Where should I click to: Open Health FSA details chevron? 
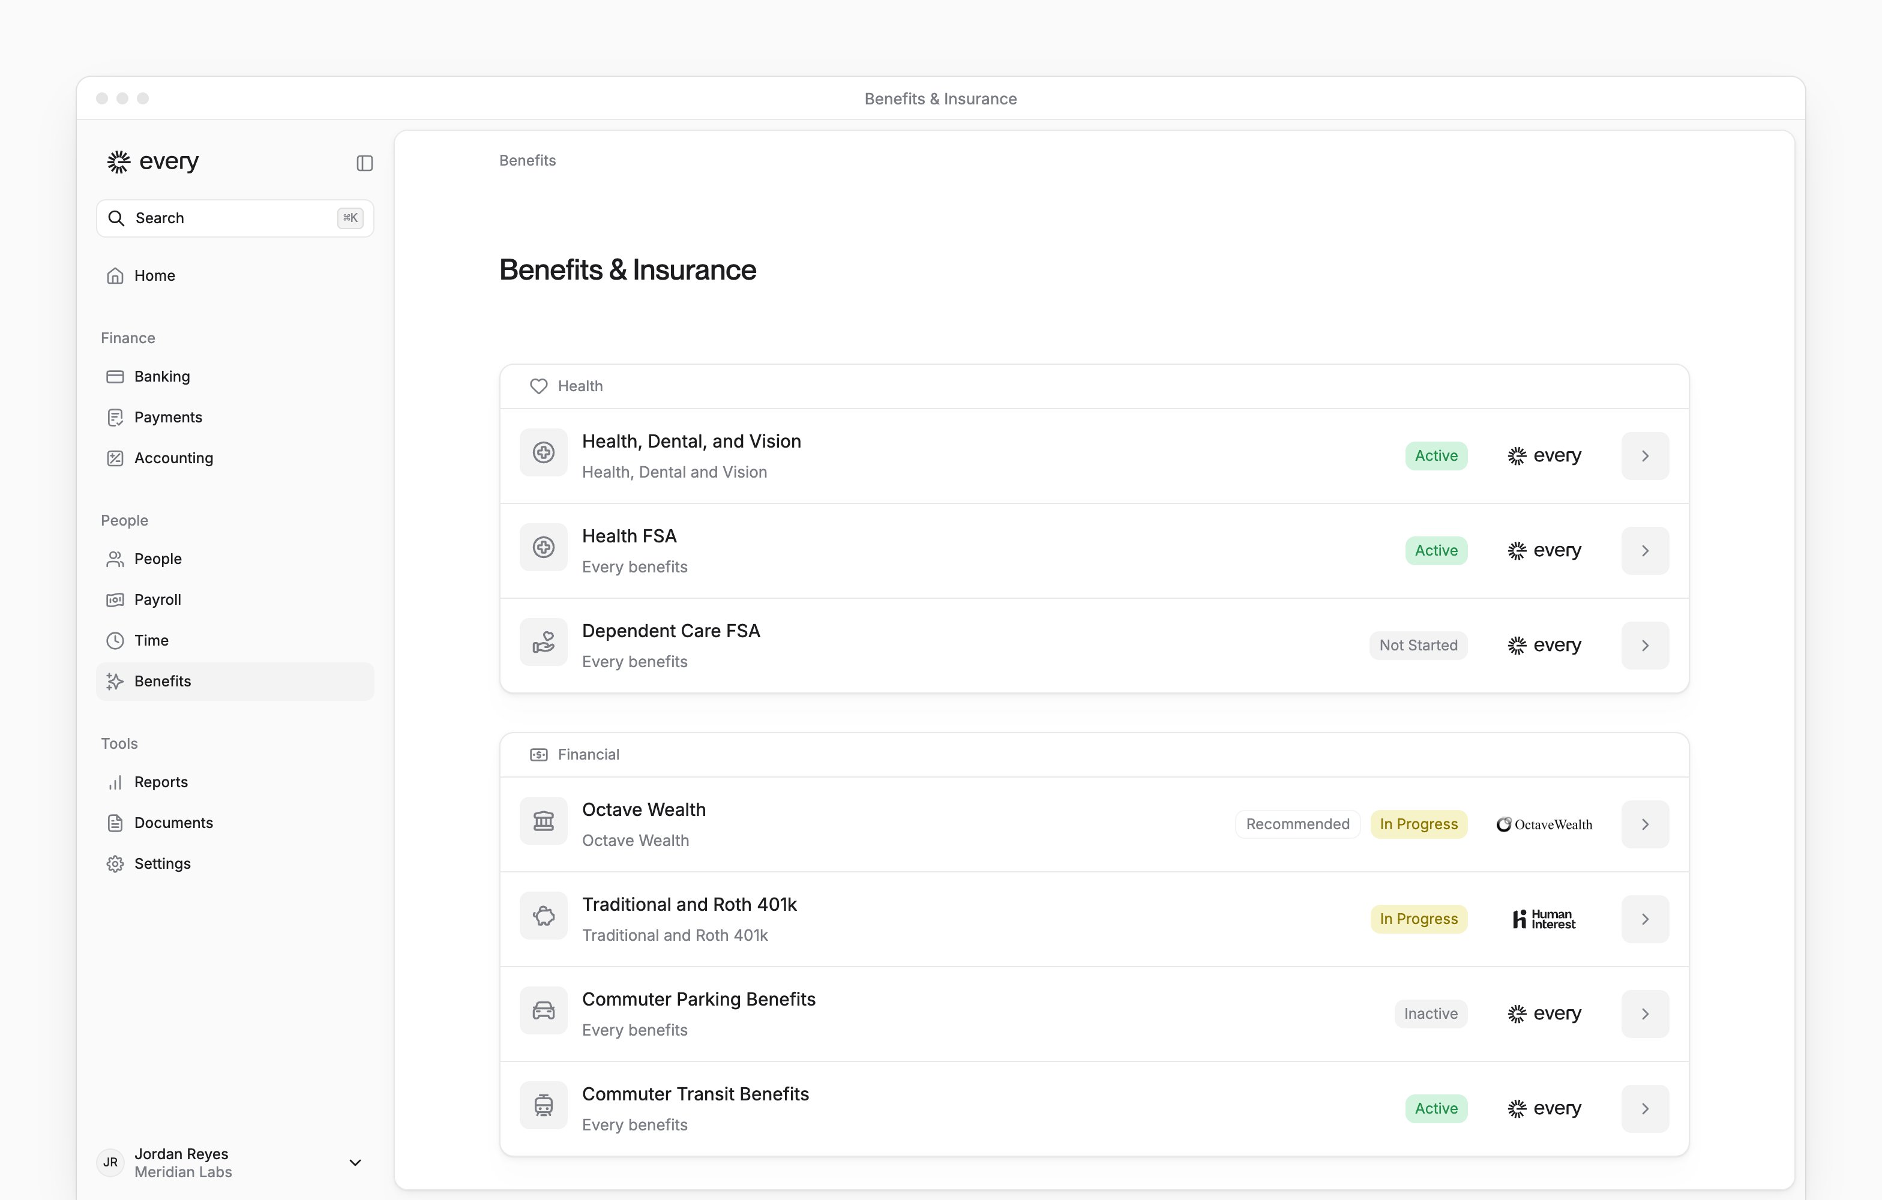(x=1645, y=550)
